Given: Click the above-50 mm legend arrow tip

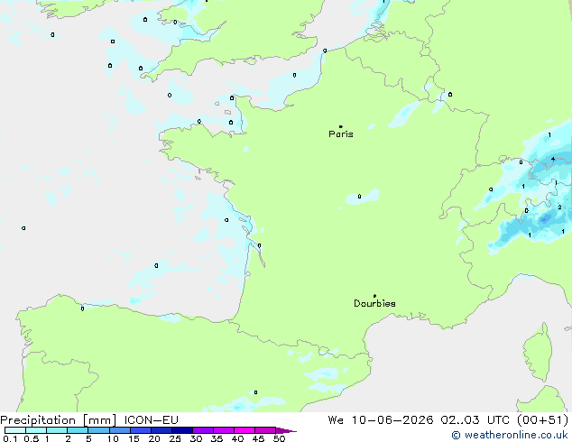Looking at the screenshot, I should click(286, 430).
